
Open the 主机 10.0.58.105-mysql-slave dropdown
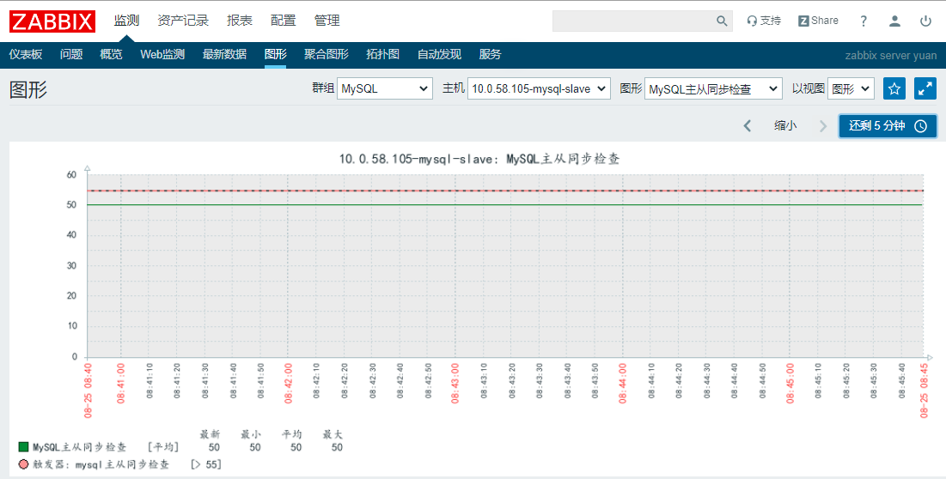click(540, 88)
